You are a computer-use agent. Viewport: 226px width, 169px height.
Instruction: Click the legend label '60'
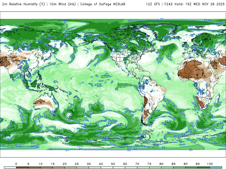[125, 164]
